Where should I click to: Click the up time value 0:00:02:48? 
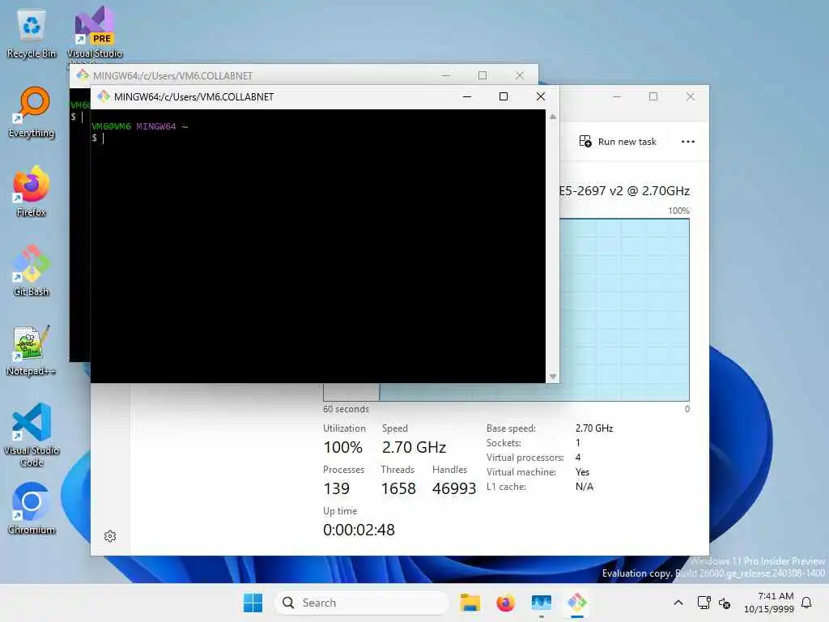click(359, 530)
